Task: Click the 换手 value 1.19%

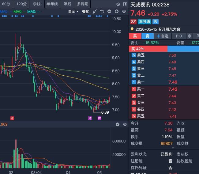Action: tap(167, 137)
